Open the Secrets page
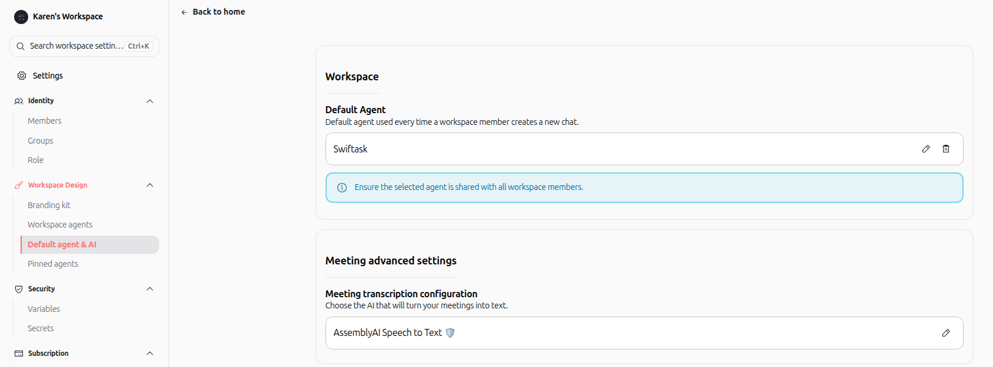Screen dimensions: 993x367 coord(41,328)
